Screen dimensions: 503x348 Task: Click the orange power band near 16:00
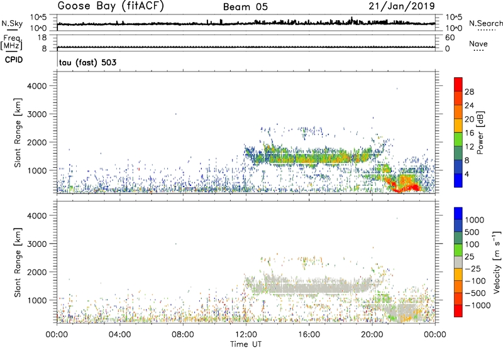tap(309, 158)
